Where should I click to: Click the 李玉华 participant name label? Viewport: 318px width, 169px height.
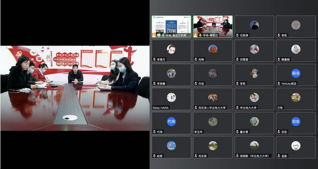[198, 132]
